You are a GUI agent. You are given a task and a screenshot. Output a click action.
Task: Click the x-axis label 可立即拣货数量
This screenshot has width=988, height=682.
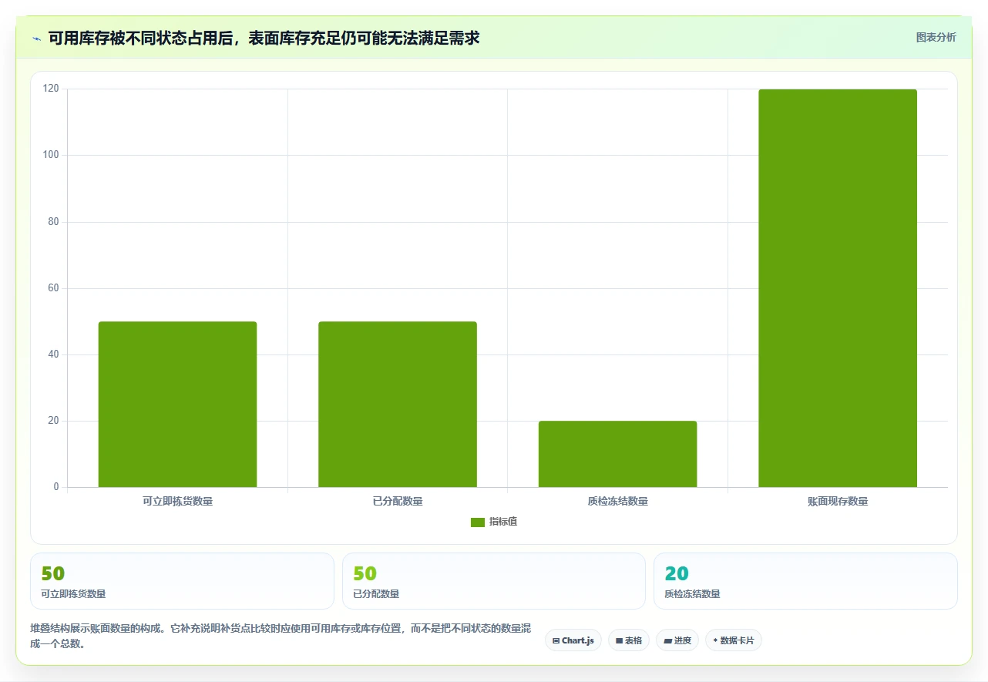click(177, 502)
